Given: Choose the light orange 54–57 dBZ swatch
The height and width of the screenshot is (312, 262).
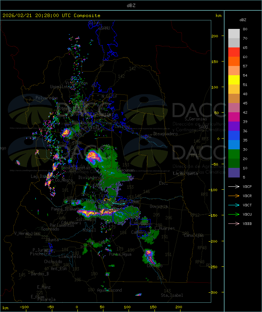Looking at the screenshot, I should coord(234,70).
